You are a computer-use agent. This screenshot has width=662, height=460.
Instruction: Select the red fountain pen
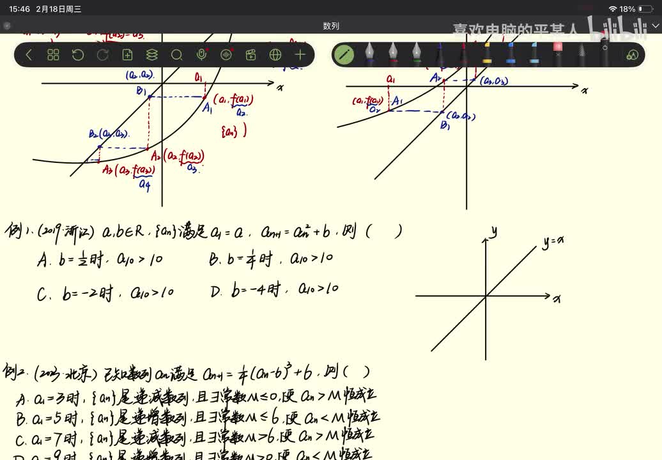[x=393, y=54]
